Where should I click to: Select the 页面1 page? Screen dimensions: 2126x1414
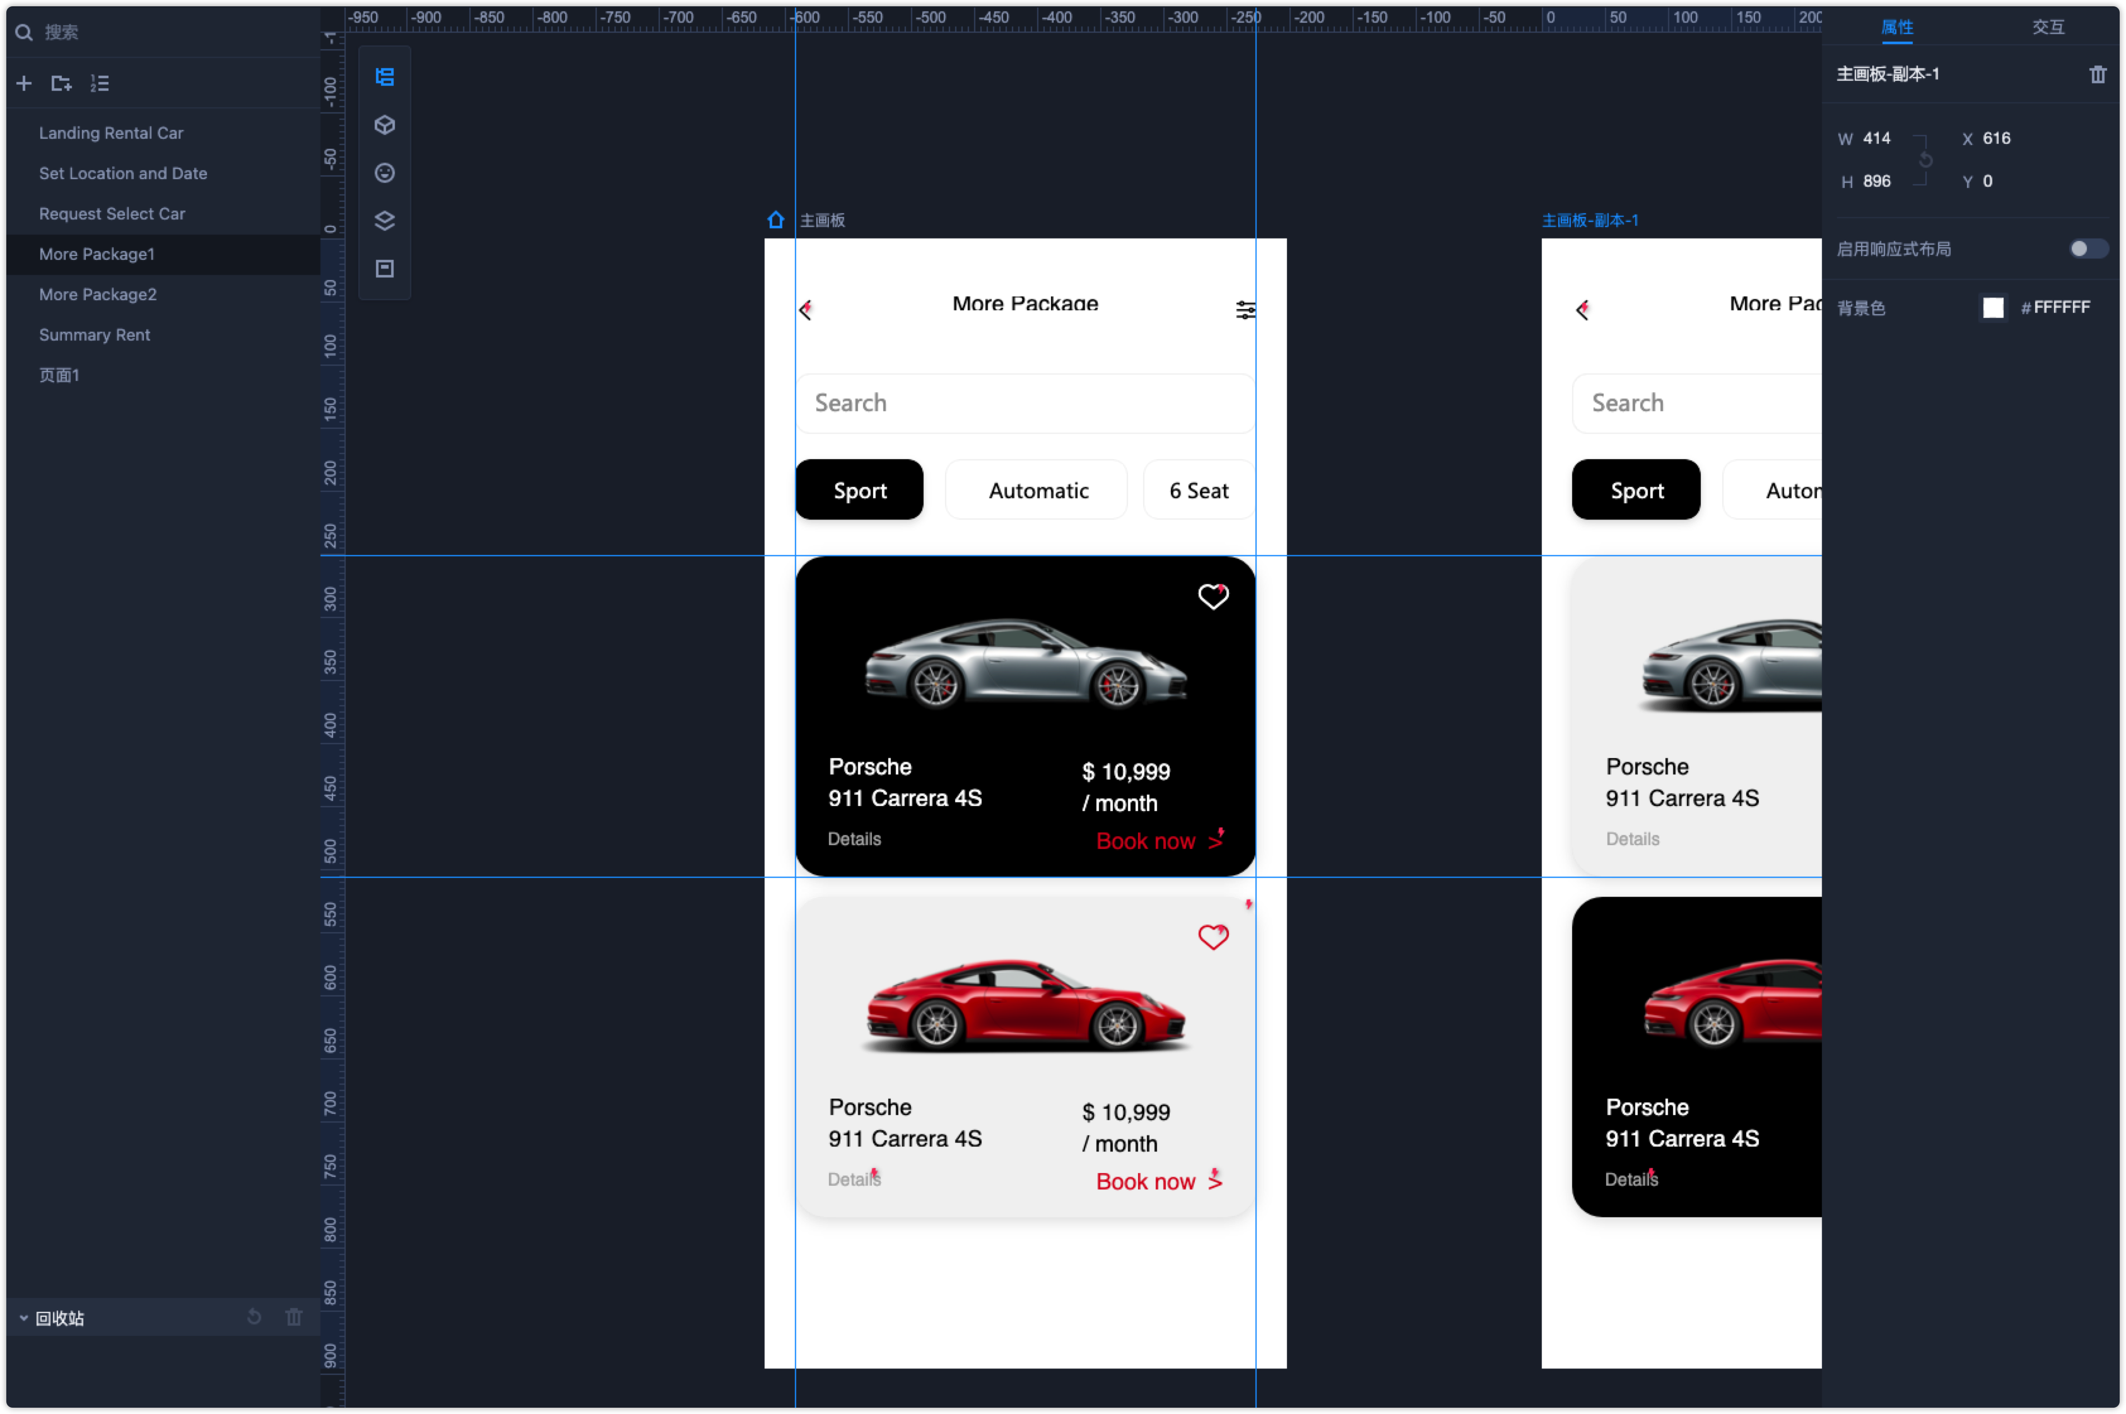tap(163, 375)
